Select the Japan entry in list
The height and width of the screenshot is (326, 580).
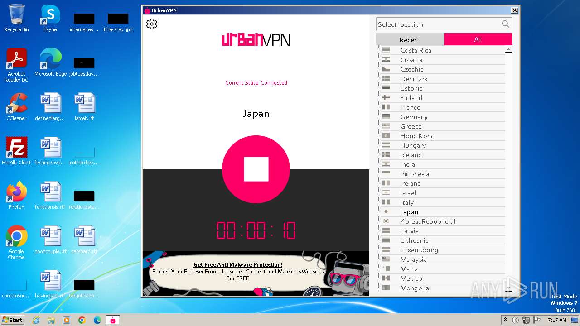tap(442, 212)
